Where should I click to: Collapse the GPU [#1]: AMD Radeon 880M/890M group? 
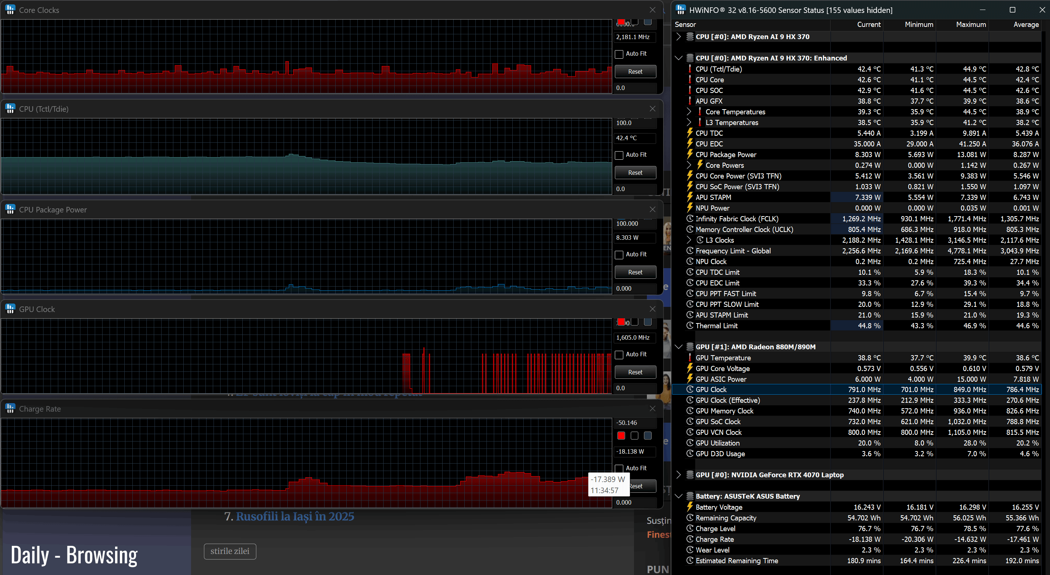point(678,347)
